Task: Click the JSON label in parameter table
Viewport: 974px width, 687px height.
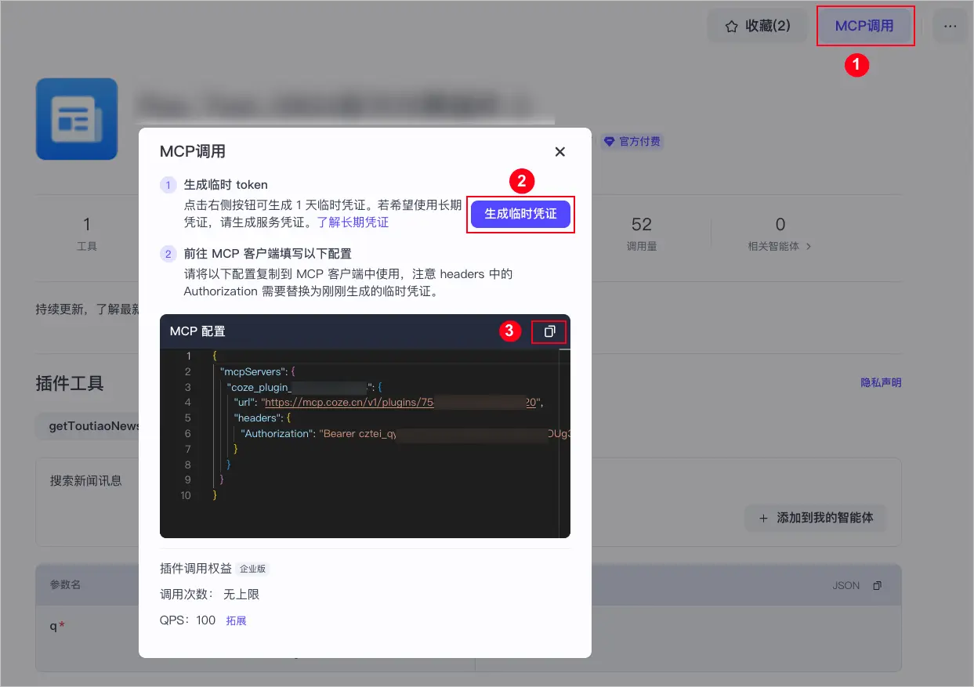Action: point(846,585)
